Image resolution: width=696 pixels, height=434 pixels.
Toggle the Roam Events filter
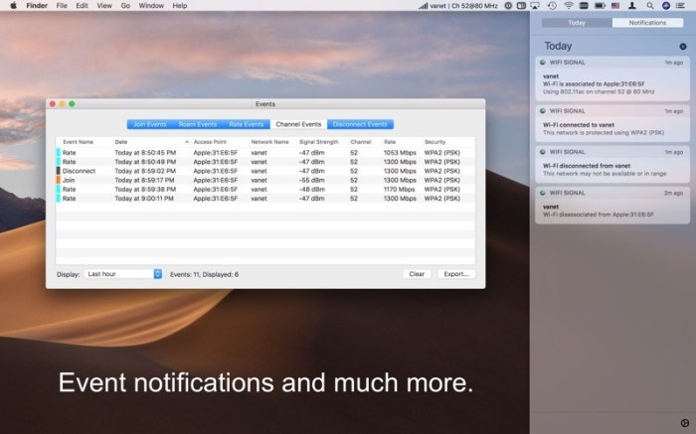(x=197, y=124)
